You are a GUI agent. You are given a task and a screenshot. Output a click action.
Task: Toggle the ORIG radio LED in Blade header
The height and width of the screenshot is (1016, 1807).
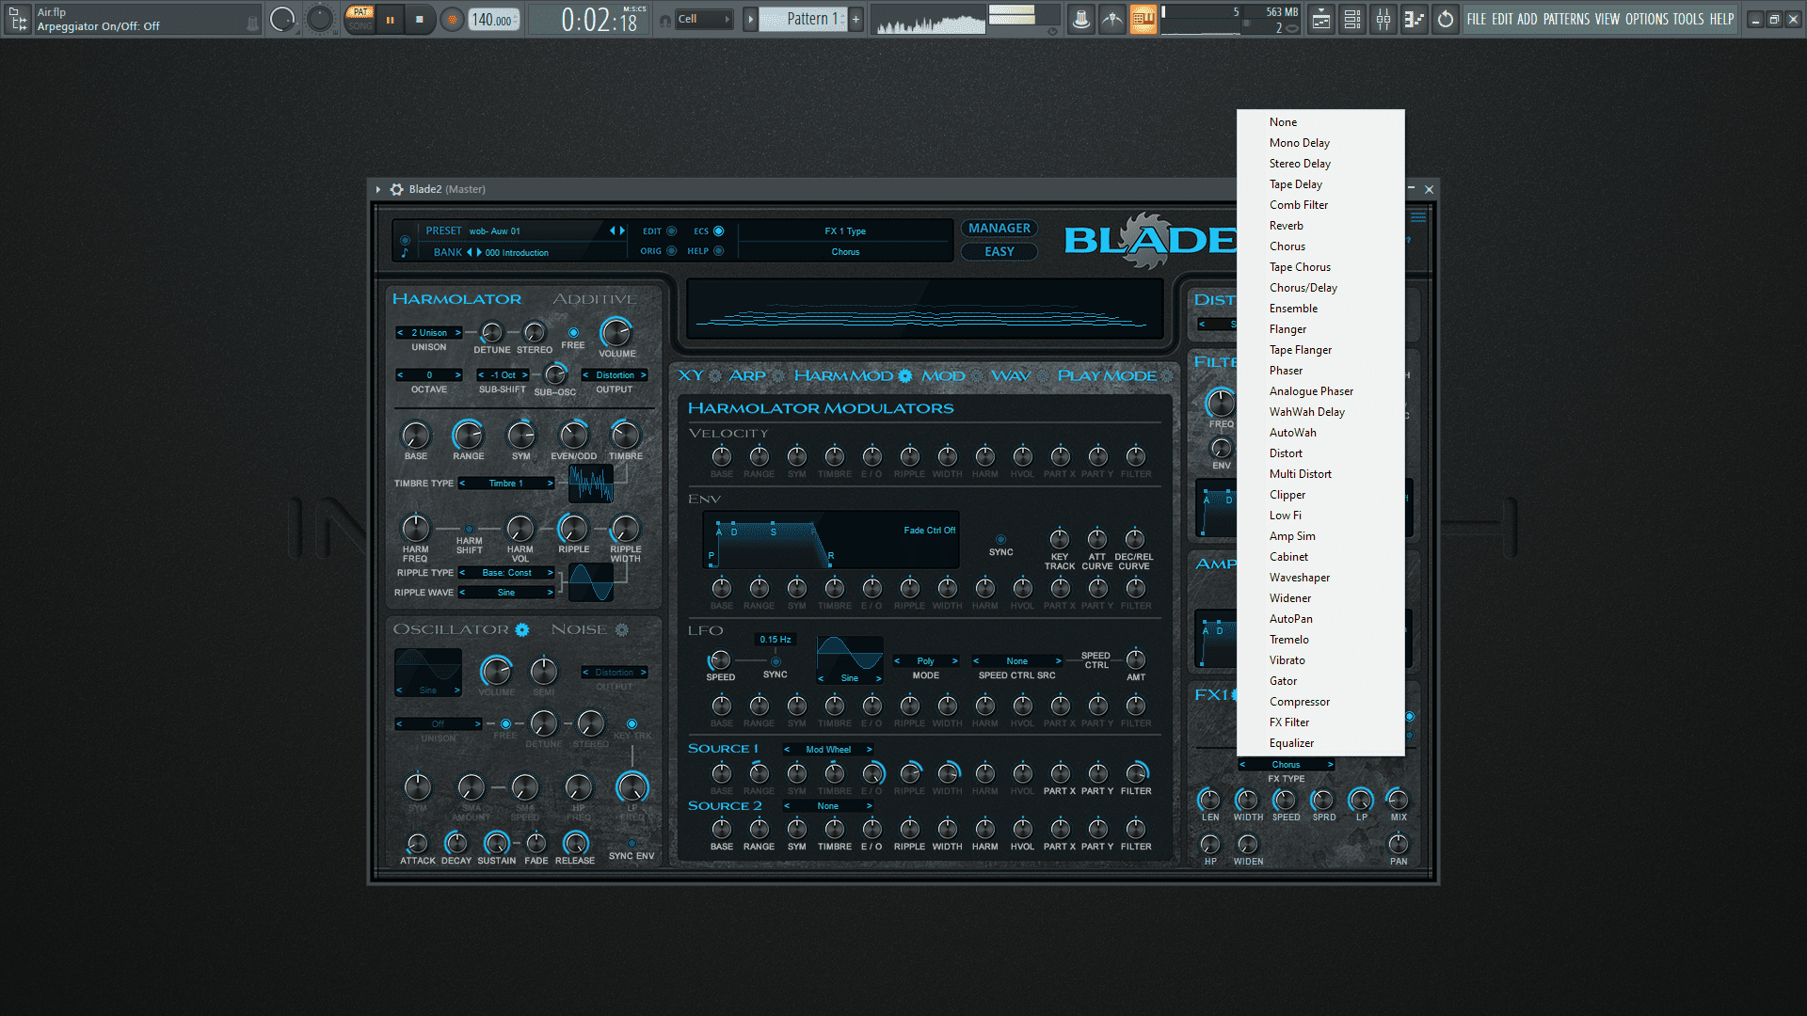[671, 251]
